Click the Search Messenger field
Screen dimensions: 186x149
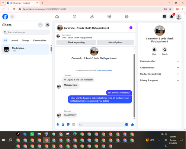[26, 32]
